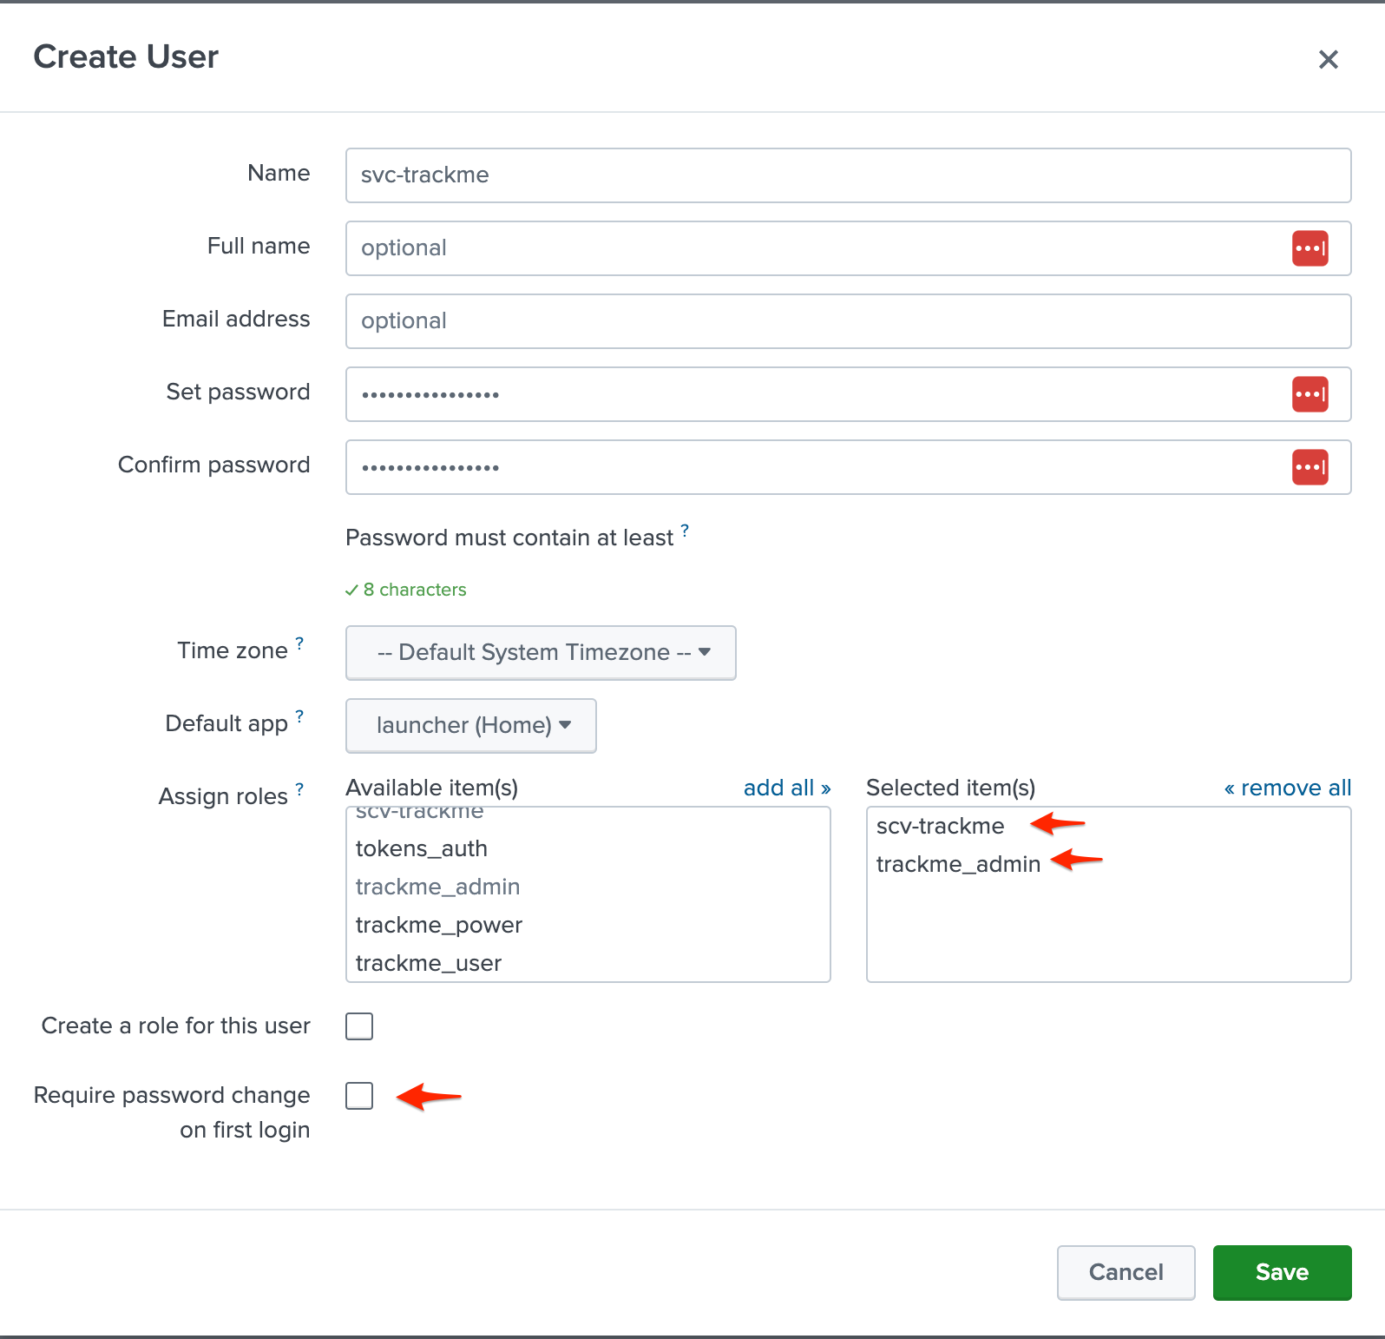This screenshot has height=1339, width=1385.
Task: Close the Create User dialog
Action: [1328, 60]
